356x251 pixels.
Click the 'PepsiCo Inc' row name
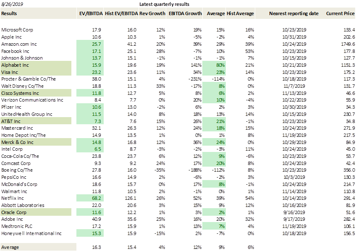coord(13,177)
